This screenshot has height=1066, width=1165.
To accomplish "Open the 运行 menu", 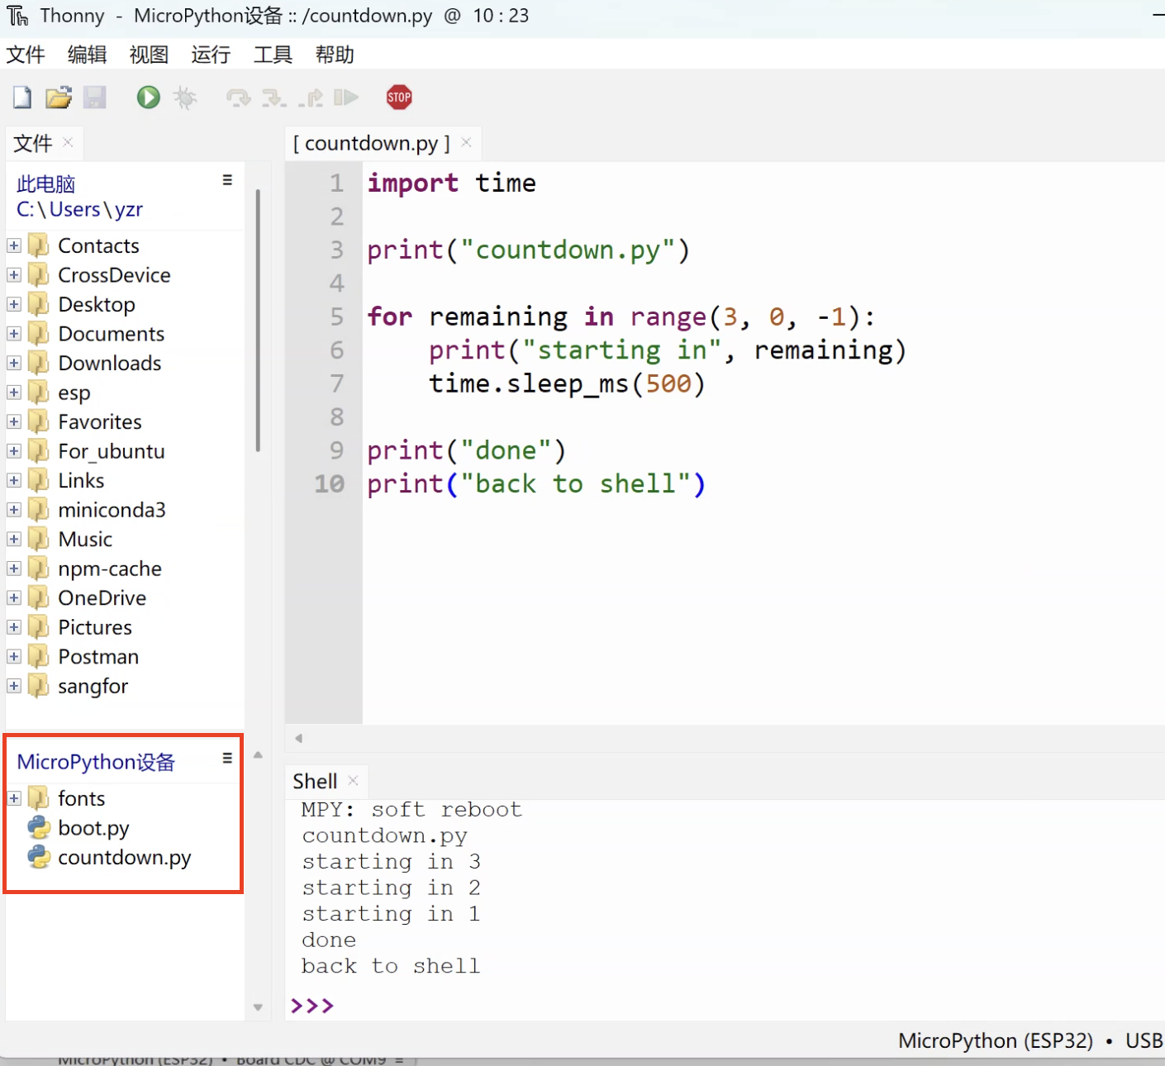I will click(211, 55).
